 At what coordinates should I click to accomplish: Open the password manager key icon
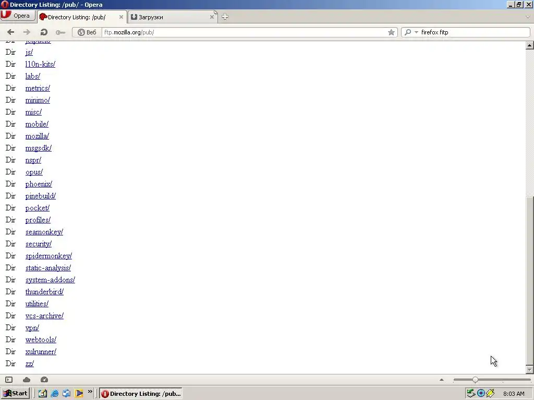coord(60,32)
